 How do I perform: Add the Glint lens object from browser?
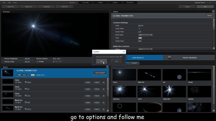pos(149,91)
